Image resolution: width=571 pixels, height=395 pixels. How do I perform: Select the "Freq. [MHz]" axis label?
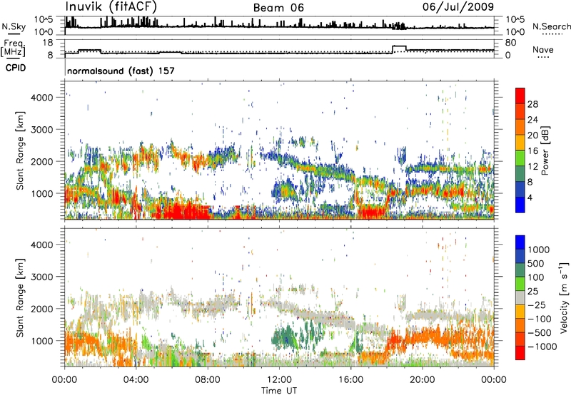coord(13,48)
